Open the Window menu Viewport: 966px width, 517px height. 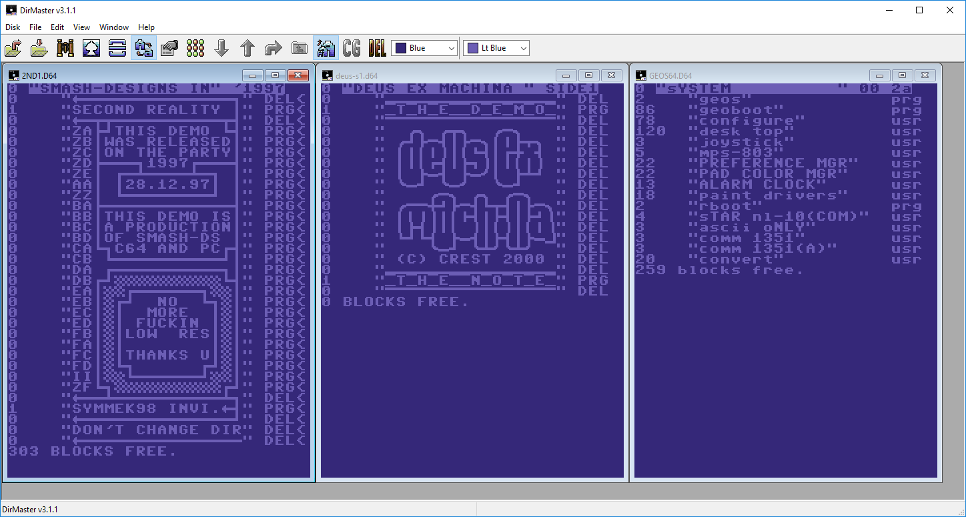tap(114, 27)
